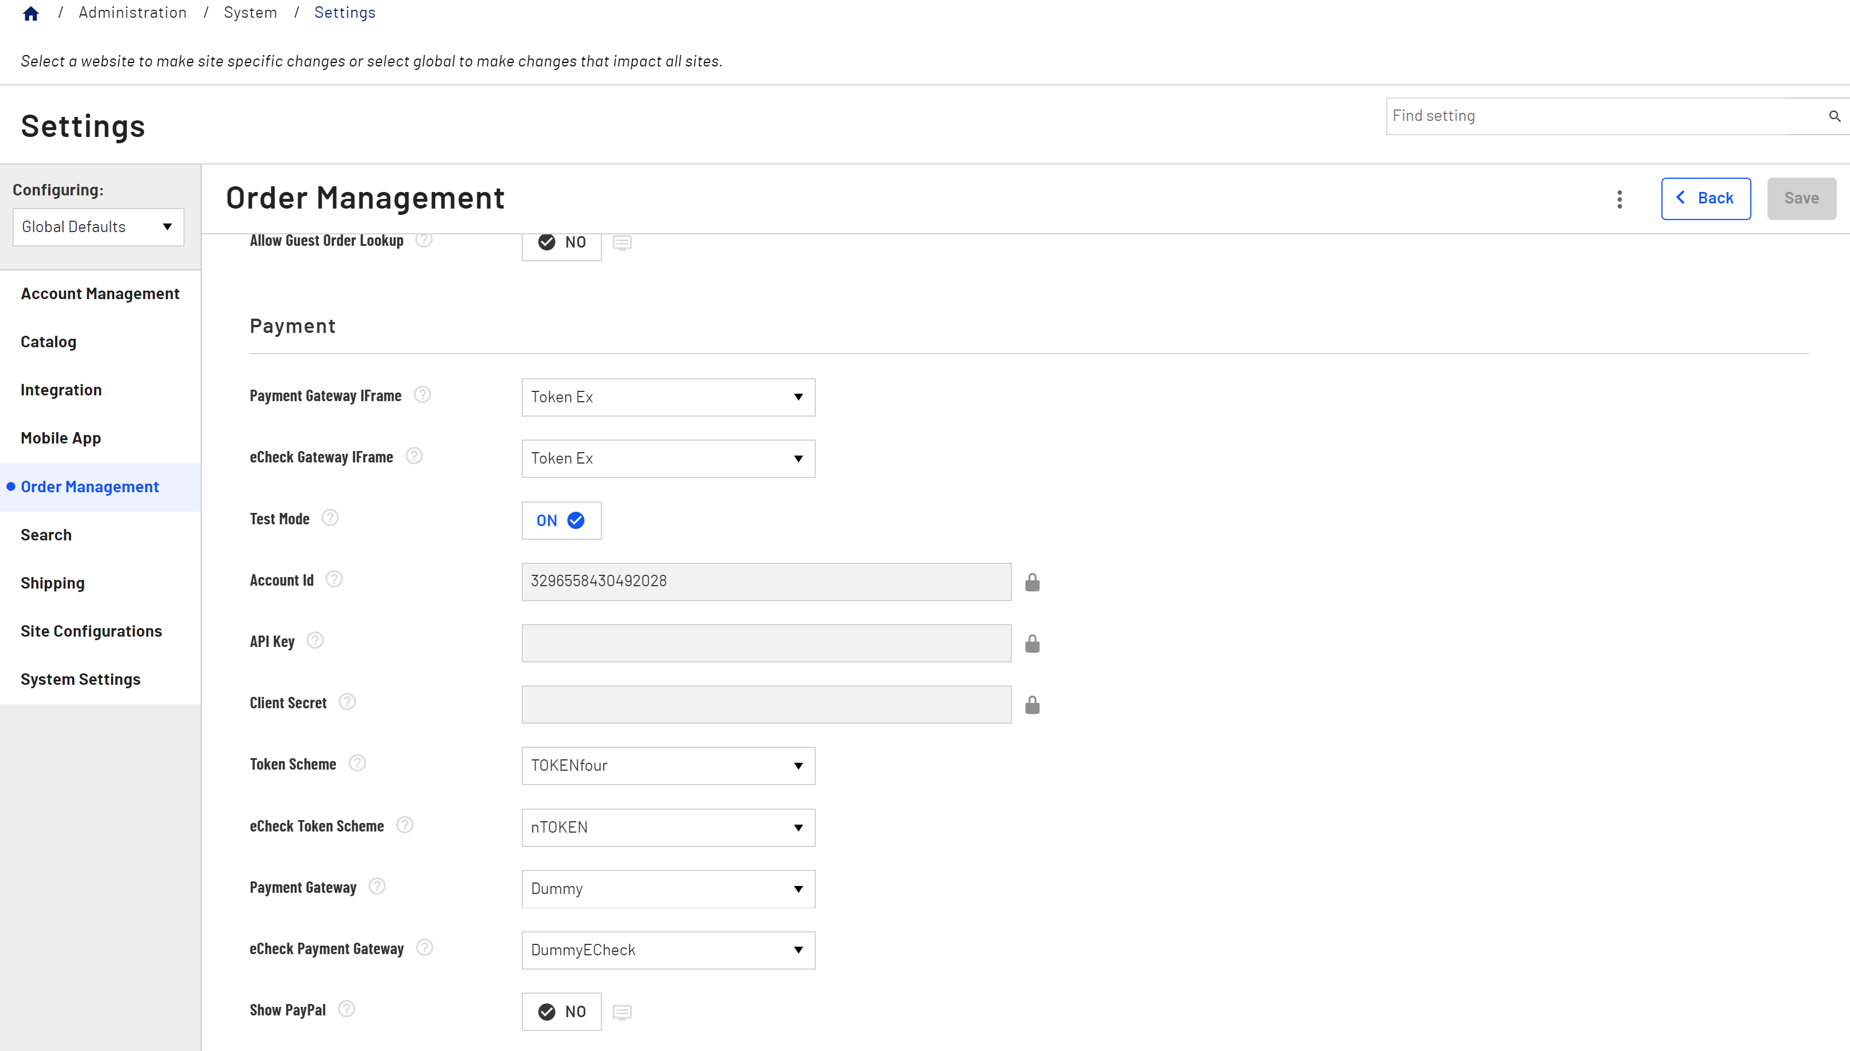Click the search magnifier icon in Find setting
Screen dimensions: 1850x1051
tap(1834, 116)
